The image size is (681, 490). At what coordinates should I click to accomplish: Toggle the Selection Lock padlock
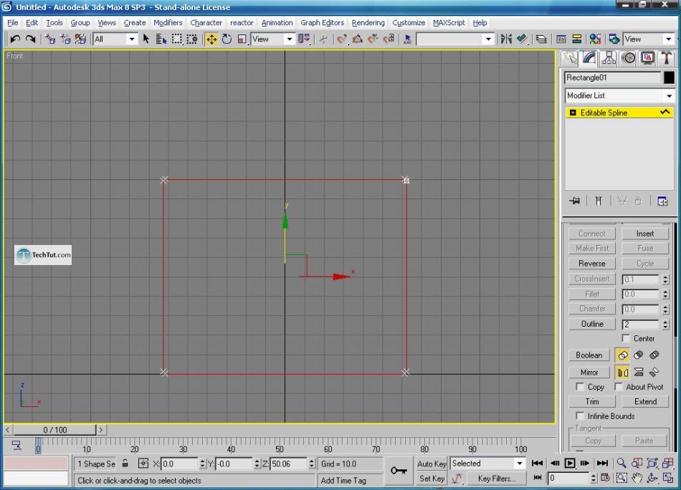click(125, 463)
